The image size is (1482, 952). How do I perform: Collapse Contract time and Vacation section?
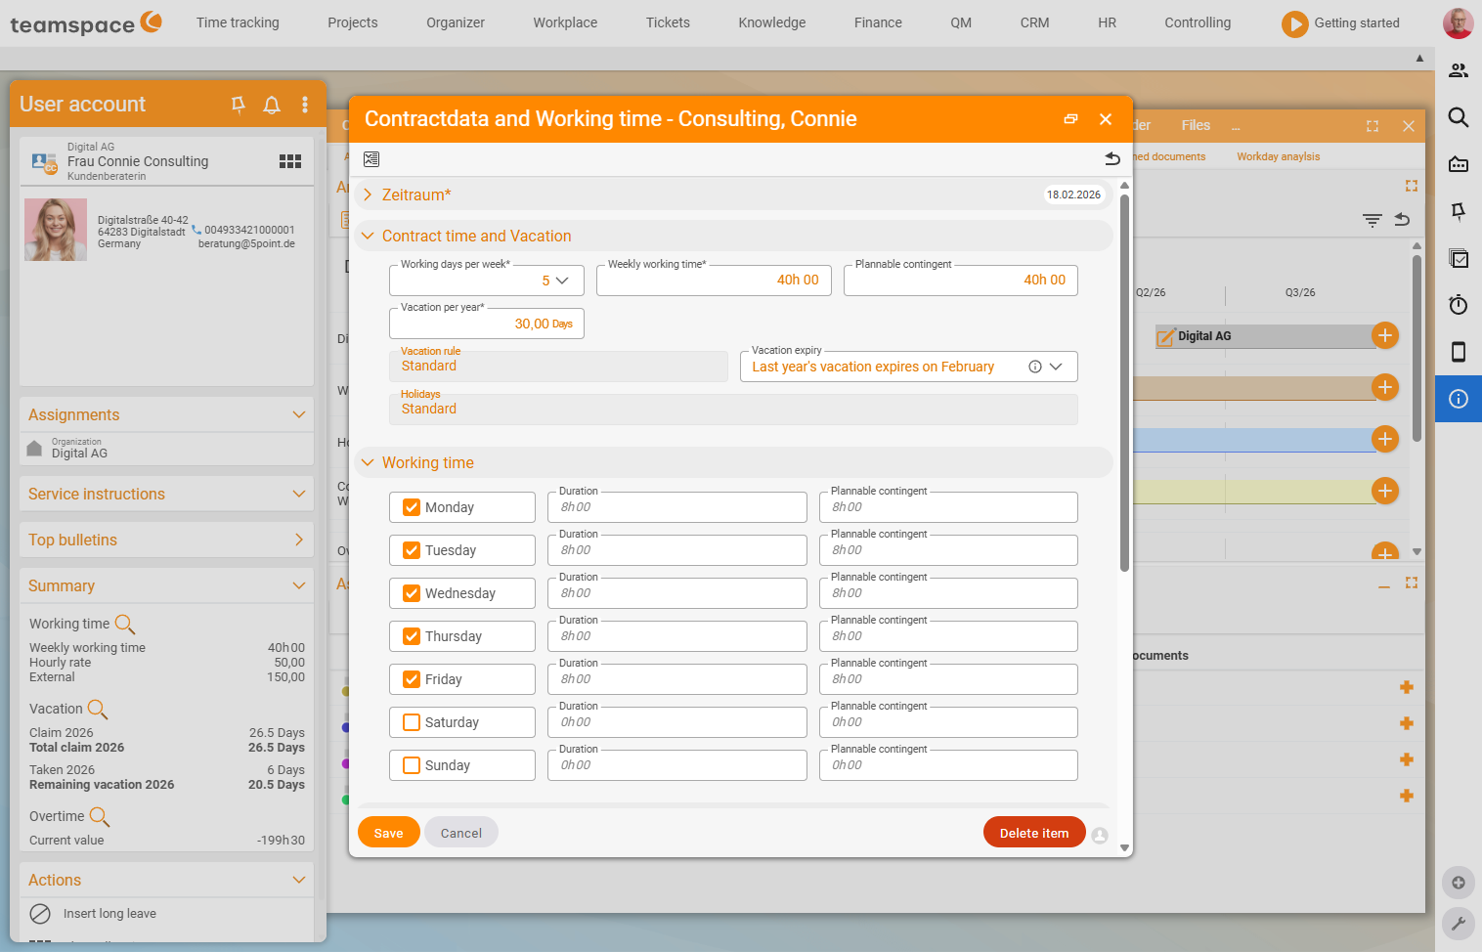point(368,236)
